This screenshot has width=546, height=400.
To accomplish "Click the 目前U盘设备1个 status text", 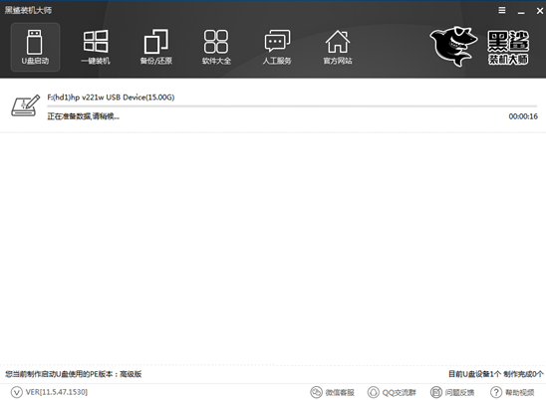I will click(474, 374).
